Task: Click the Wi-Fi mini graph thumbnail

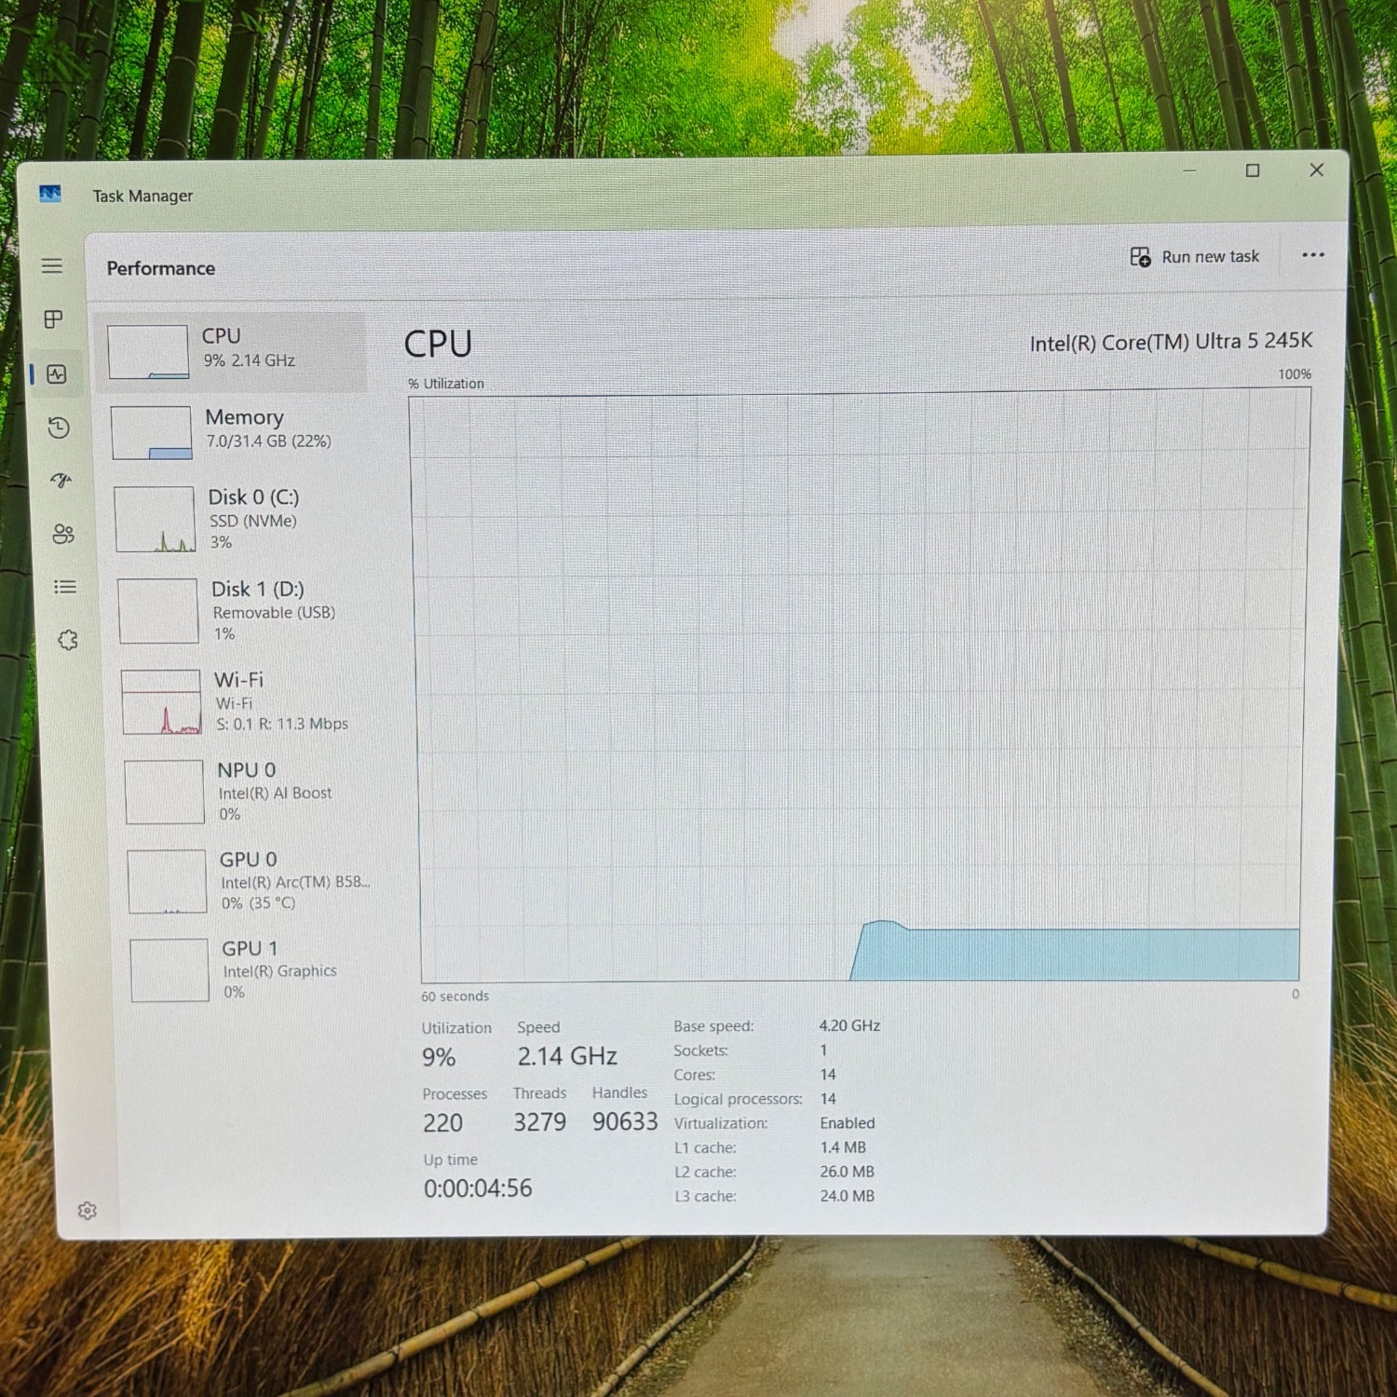Action: (162, 702)
